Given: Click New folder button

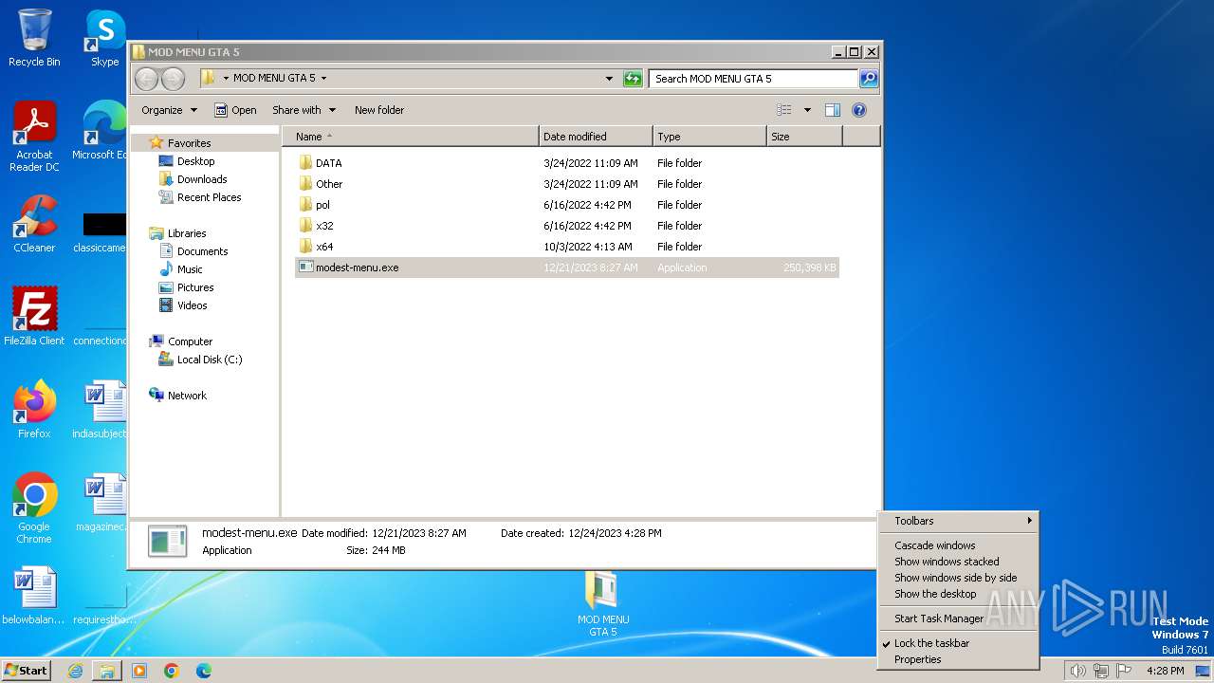Looking at the screenshot, I should (379, 110).
